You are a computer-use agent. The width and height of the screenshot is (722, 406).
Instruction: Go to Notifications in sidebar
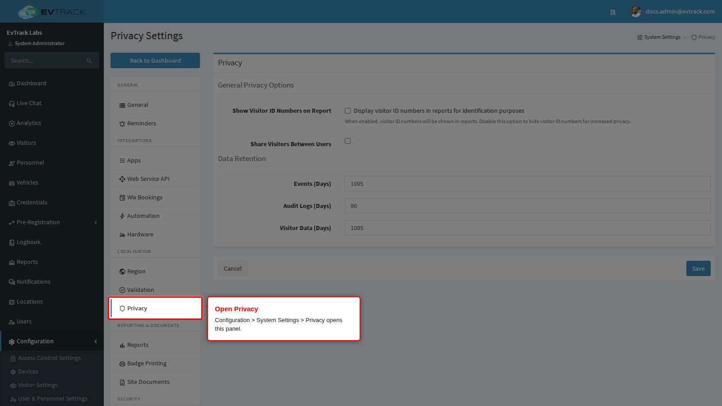(x=52, y=282)
